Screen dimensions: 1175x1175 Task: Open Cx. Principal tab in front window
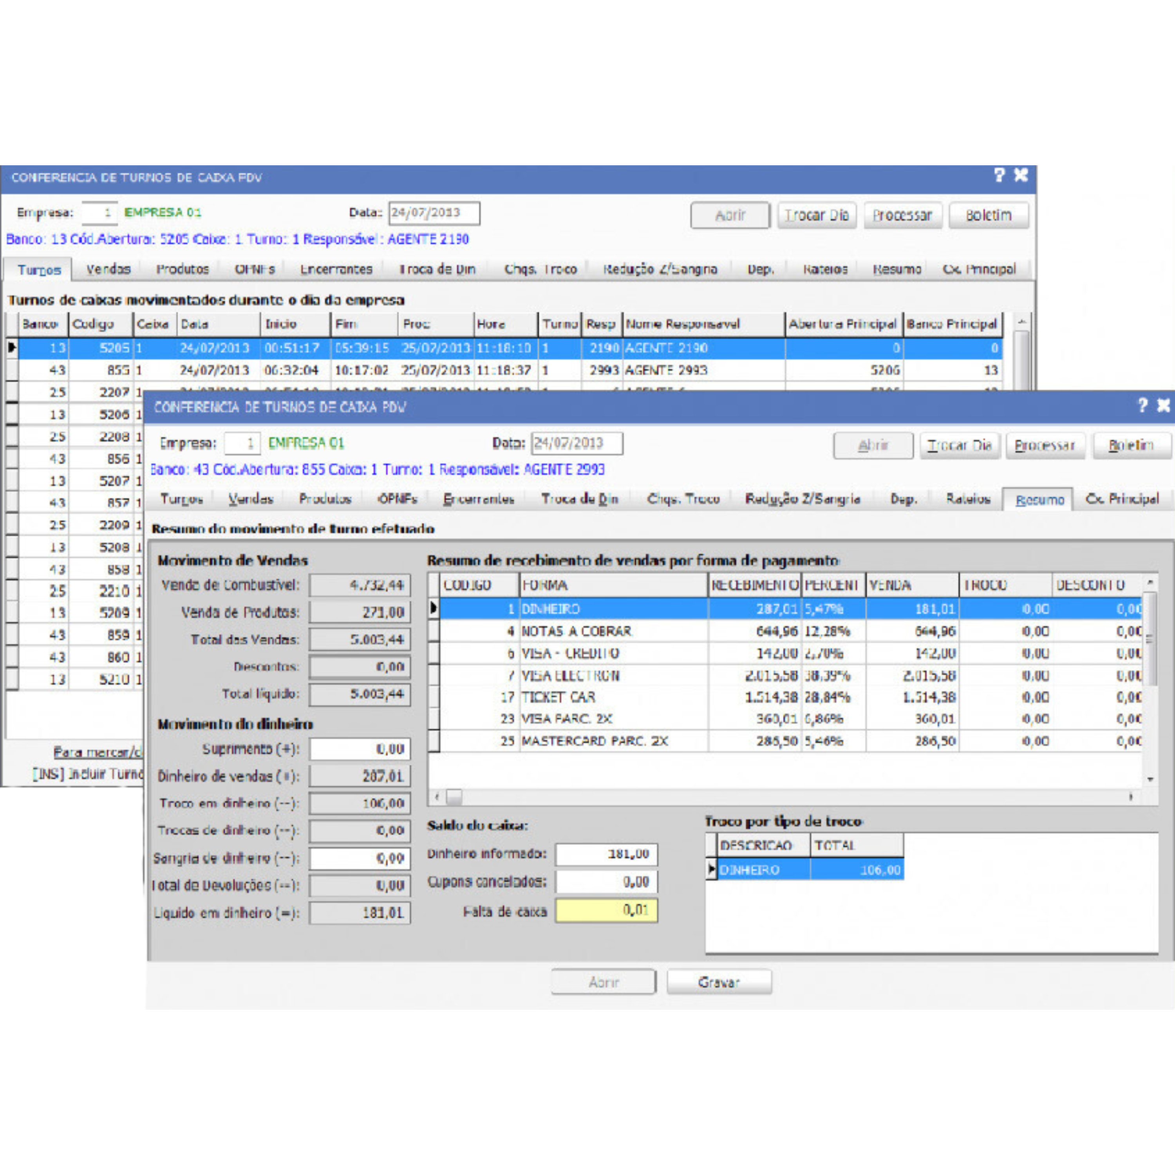tap(1122, 499)
